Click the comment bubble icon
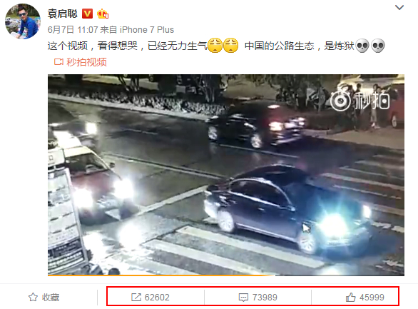The width and height of the screenshot is (418, 309). [243, 298]
